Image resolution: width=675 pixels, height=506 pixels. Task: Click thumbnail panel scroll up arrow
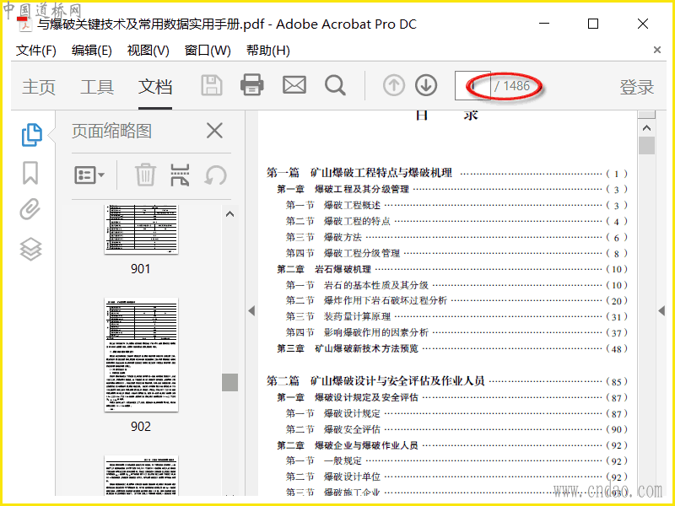click(229, 214)
